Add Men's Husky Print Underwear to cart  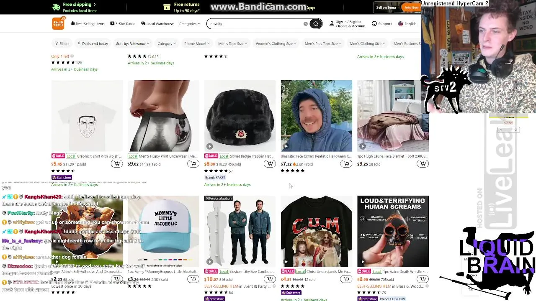(x=193, y=164)
